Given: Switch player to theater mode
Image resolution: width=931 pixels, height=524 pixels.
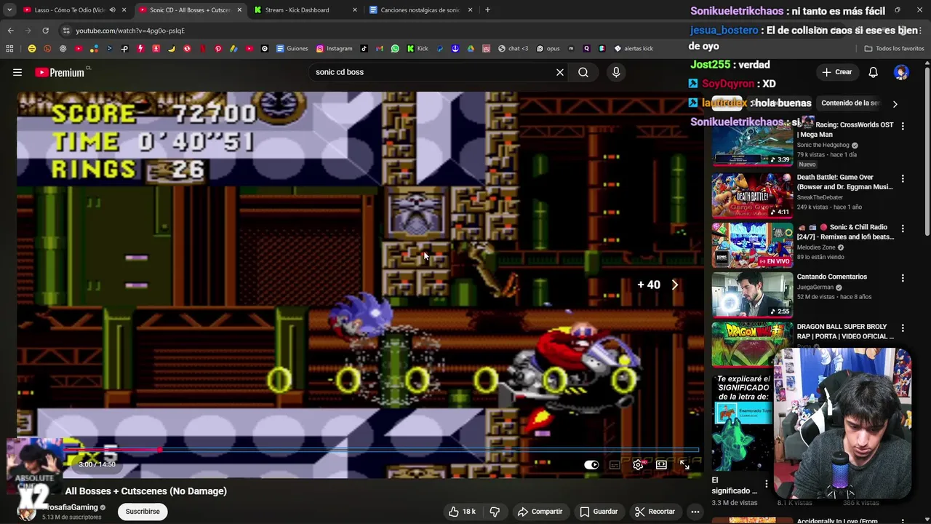Looking at the screenshot, I should pyautogui.click(x=661, y=465).
